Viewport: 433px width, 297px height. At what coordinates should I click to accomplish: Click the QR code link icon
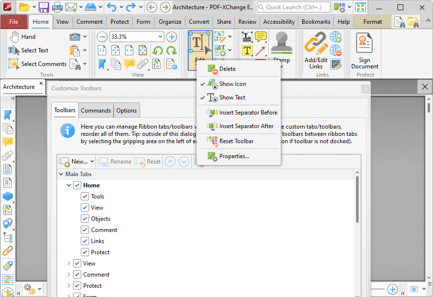pos(336,64)
